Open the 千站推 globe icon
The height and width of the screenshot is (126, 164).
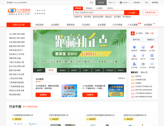[152, 56]
